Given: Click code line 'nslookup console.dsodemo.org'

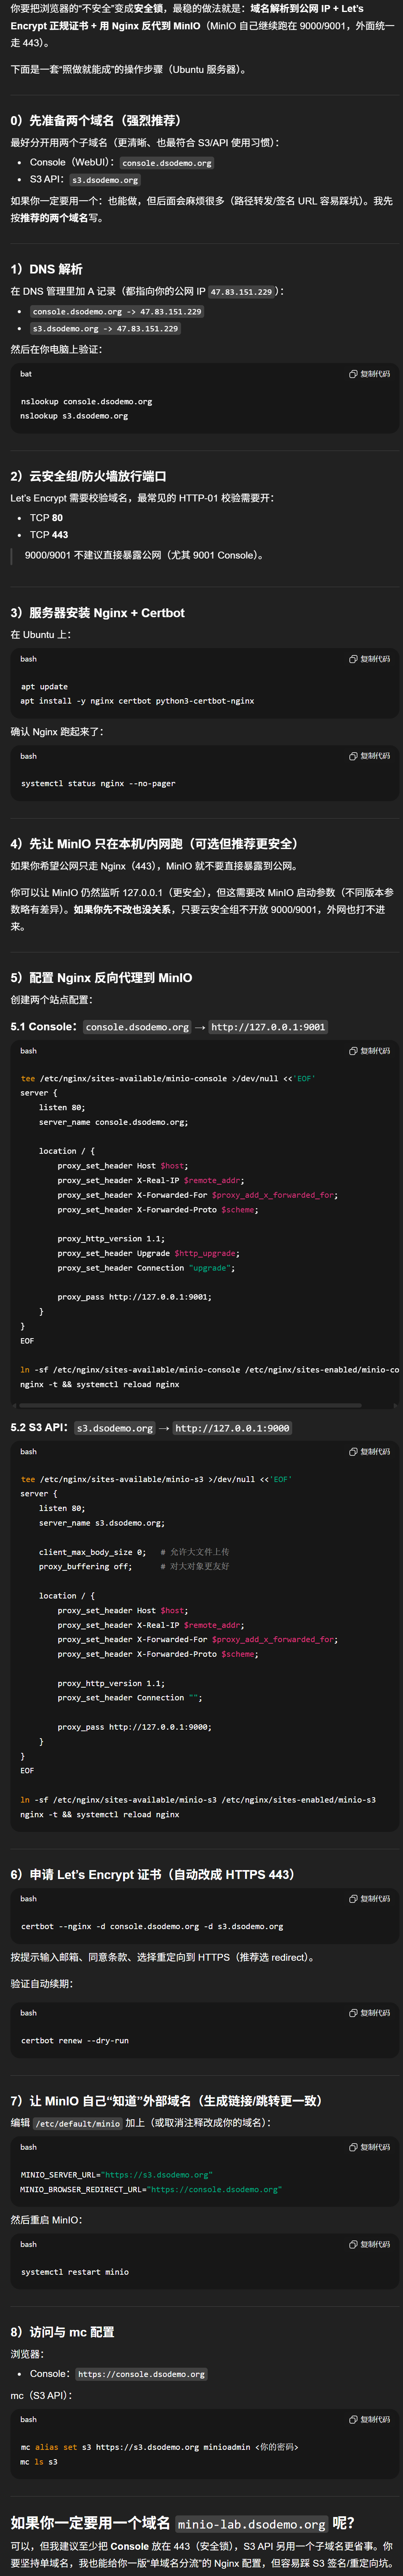Looking at the screenshot, I should (x=86, y=402).
